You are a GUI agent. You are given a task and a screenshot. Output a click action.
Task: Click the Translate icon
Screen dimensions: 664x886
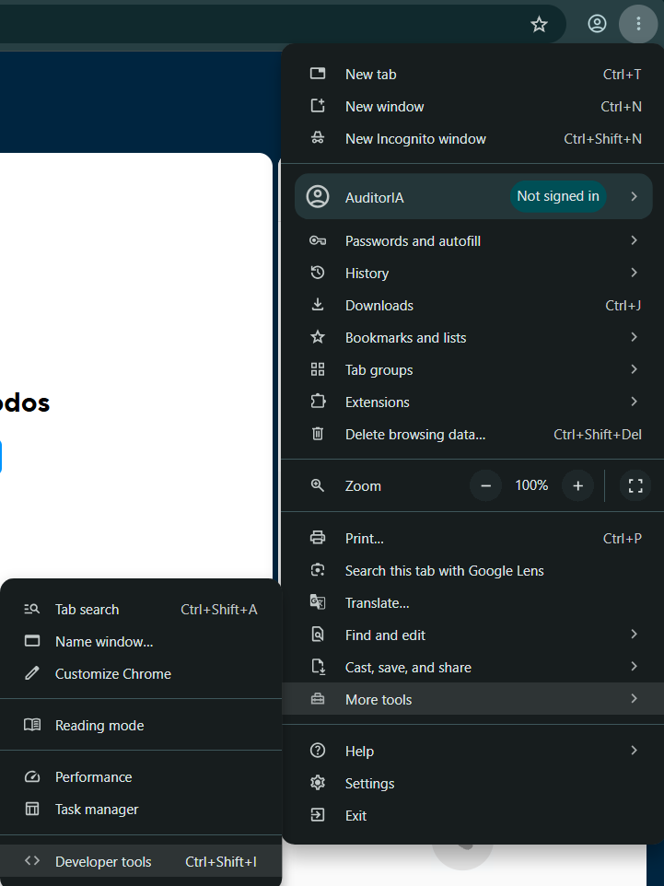click(x=318, y=602)
